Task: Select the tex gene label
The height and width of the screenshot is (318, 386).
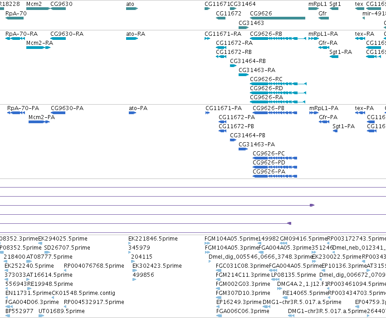Action: pos(359,4)
